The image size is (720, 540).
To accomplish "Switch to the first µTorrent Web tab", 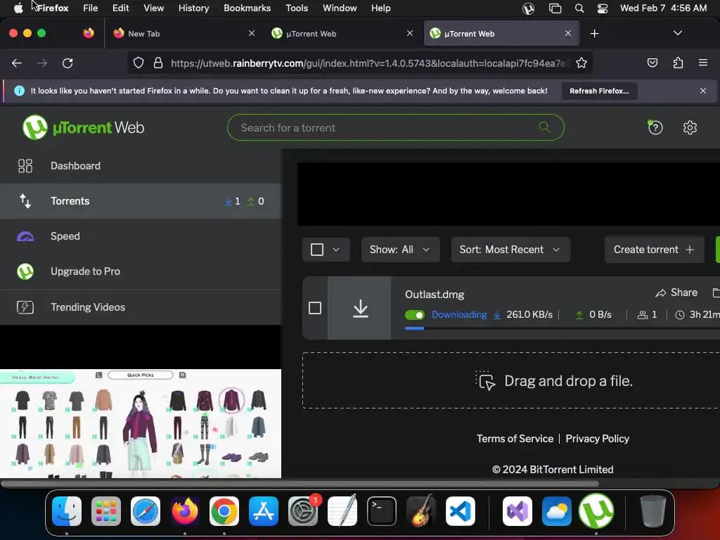I will click(x=342, y=34).
